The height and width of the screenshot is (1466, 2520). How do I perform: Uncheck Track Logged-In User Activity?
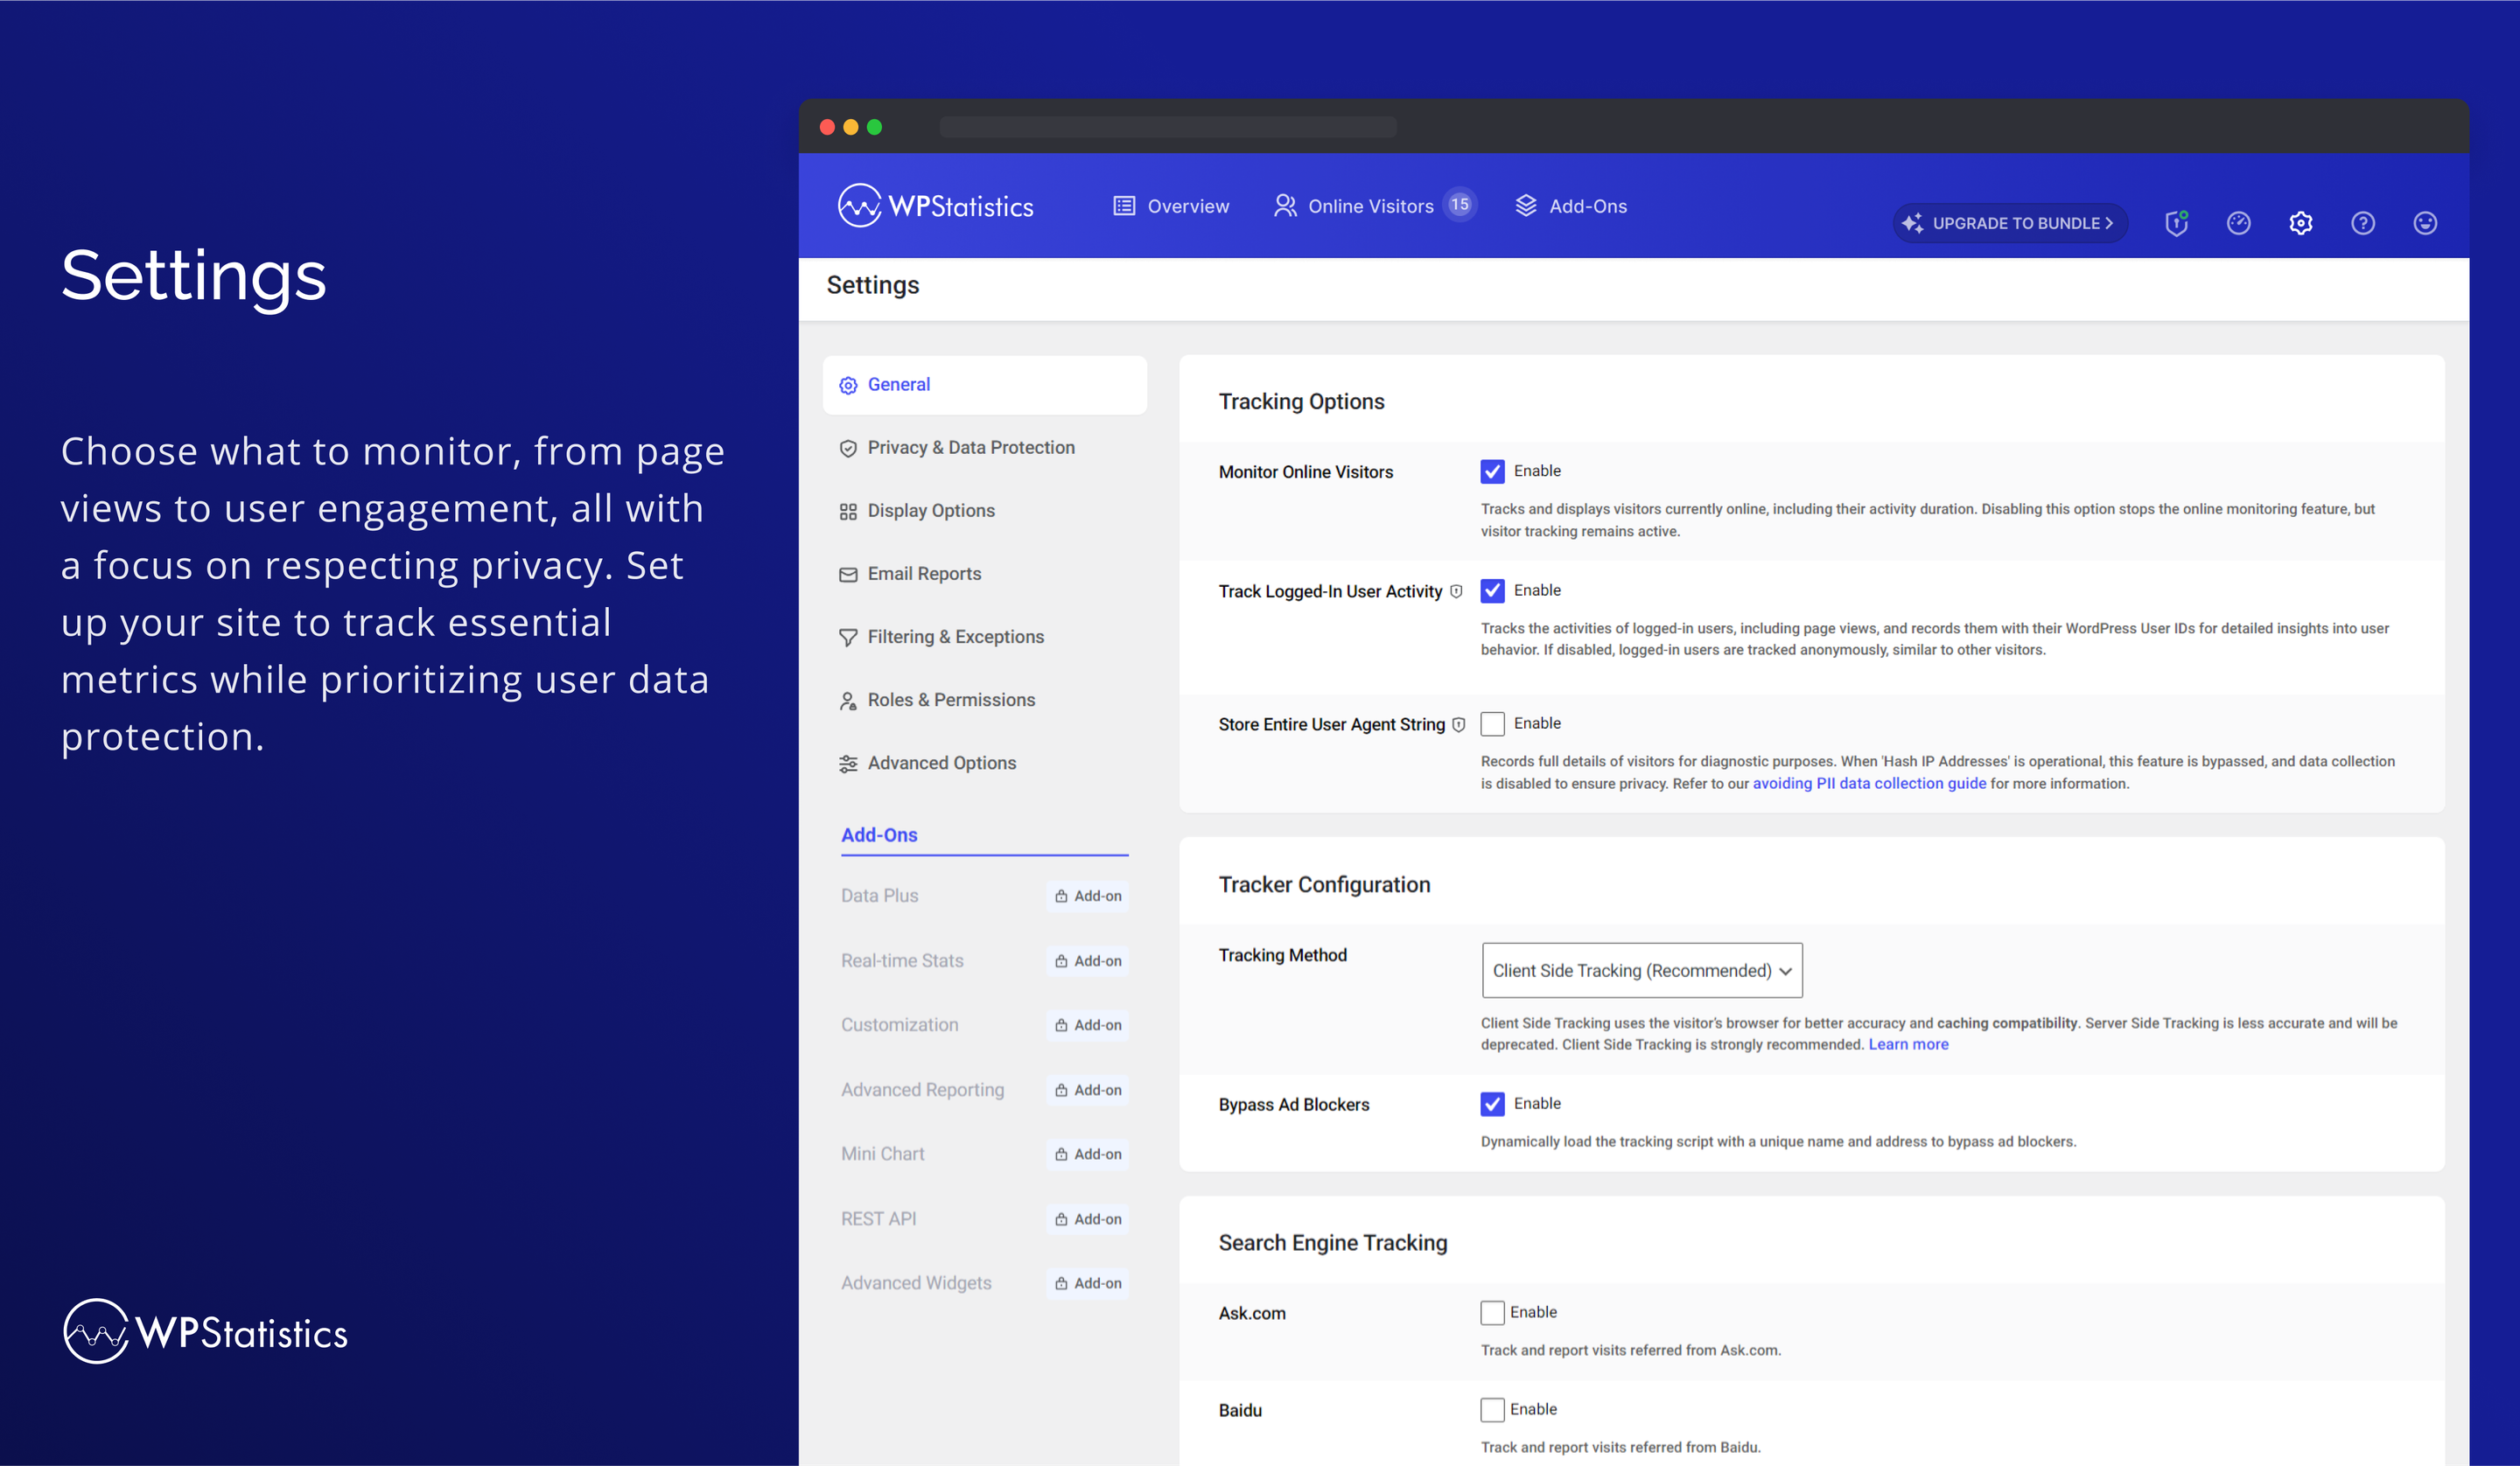coord(1492,590)
